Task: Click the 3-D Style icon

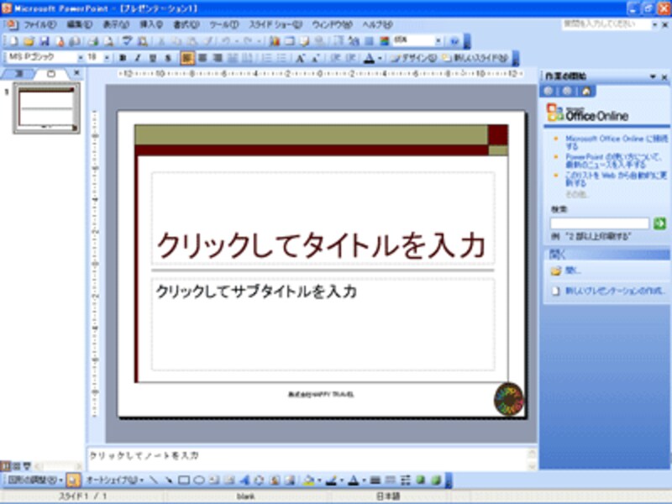Action: tap(436, 480)
